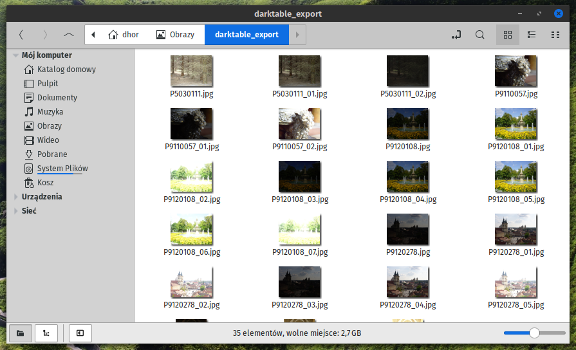Open Pobrane in sidebar
Viewport: 576px width, 350px height.
[52, 154]
